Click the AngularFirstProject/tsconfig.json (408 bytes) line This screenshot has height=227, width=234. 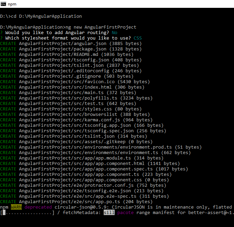[x=71, y=60]
